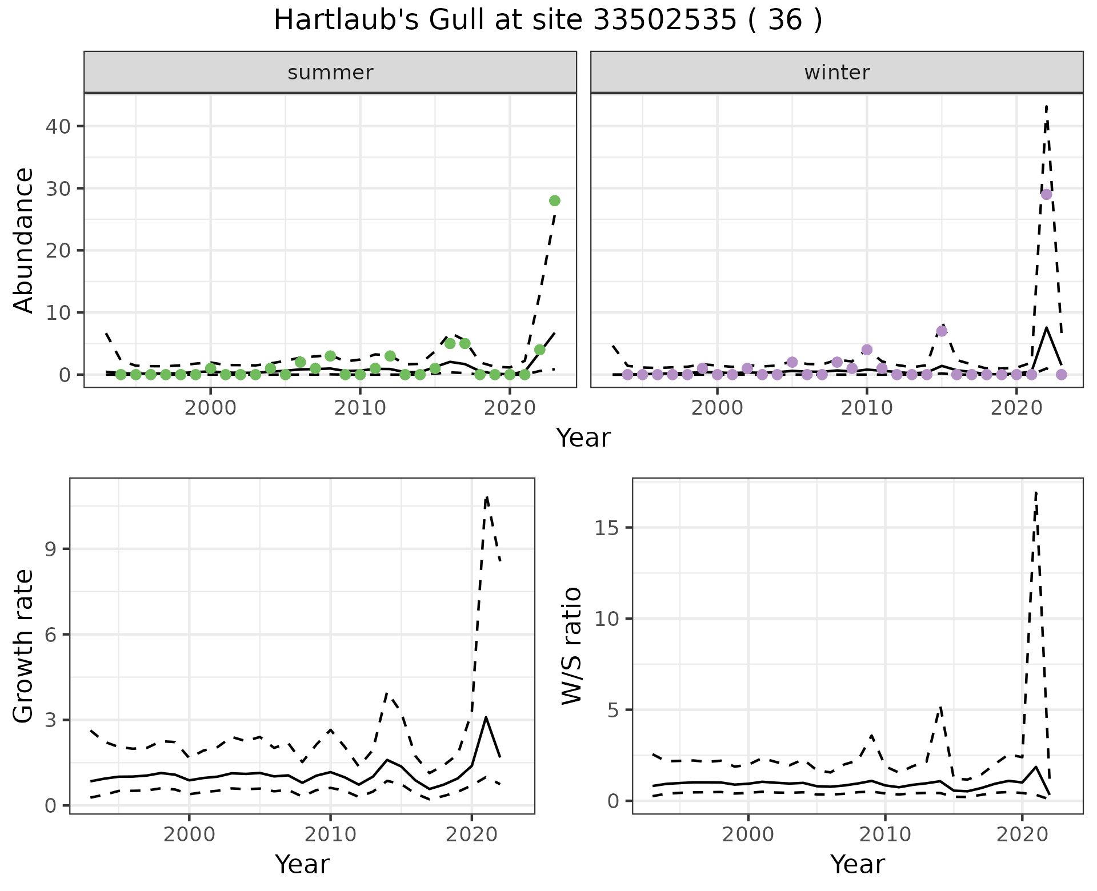Click the 40 tick label on Abundance axis
Viewport: 1097px width, 891px height.
(x=57, y=126)
